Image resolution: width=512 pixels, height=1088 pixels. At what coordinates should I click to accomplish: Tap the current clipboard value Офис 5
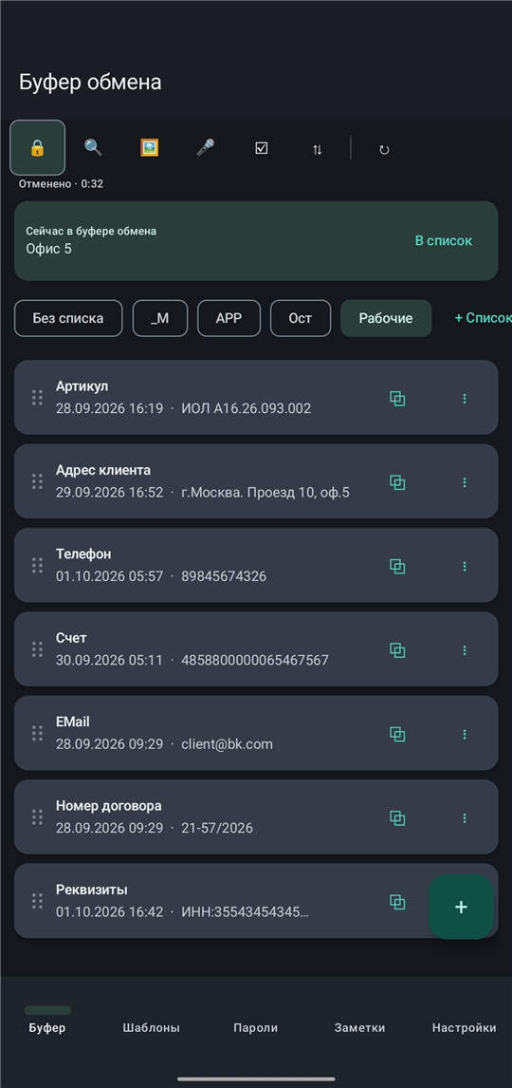tap(48, 249)
